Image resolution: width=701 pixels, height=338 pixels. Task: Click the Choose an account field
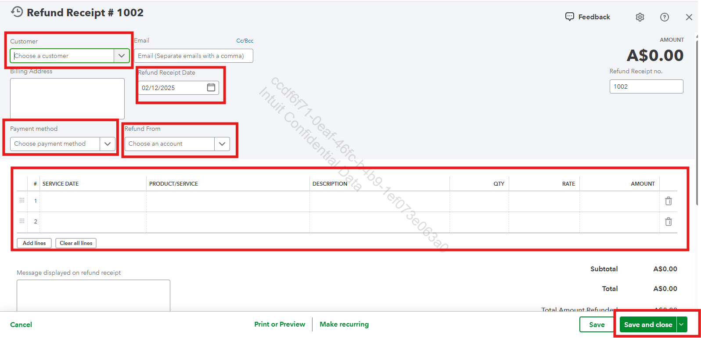[x=169, y=144]
